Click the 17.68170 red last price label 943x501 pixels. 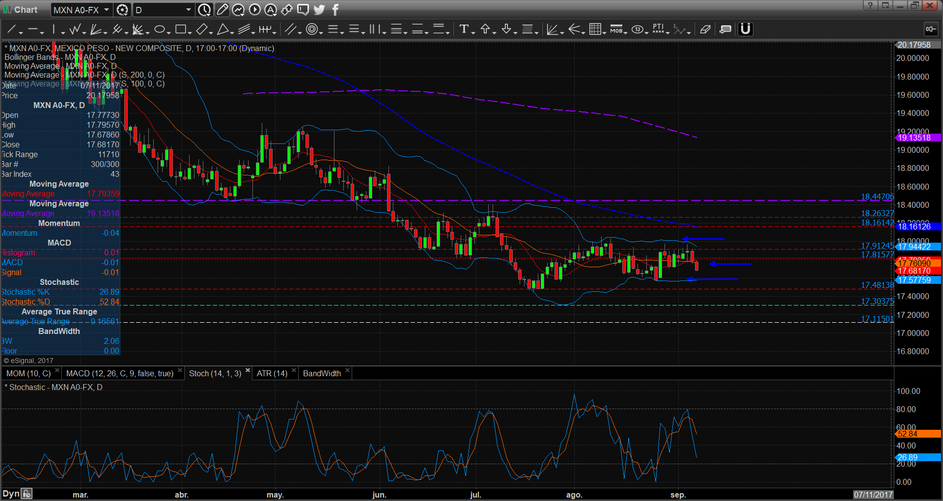pyautogui.click(x=918, y=271)
